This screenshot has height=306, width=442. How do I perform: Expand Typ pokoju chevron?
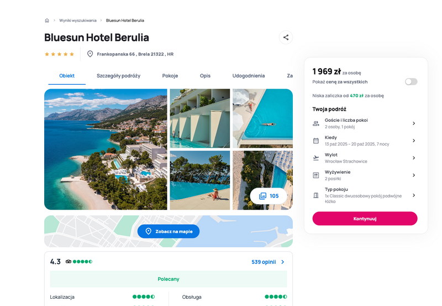[414, 195]
